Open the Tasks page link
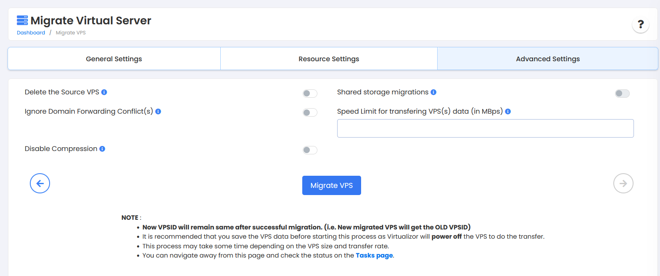 (x=374, y=255)
